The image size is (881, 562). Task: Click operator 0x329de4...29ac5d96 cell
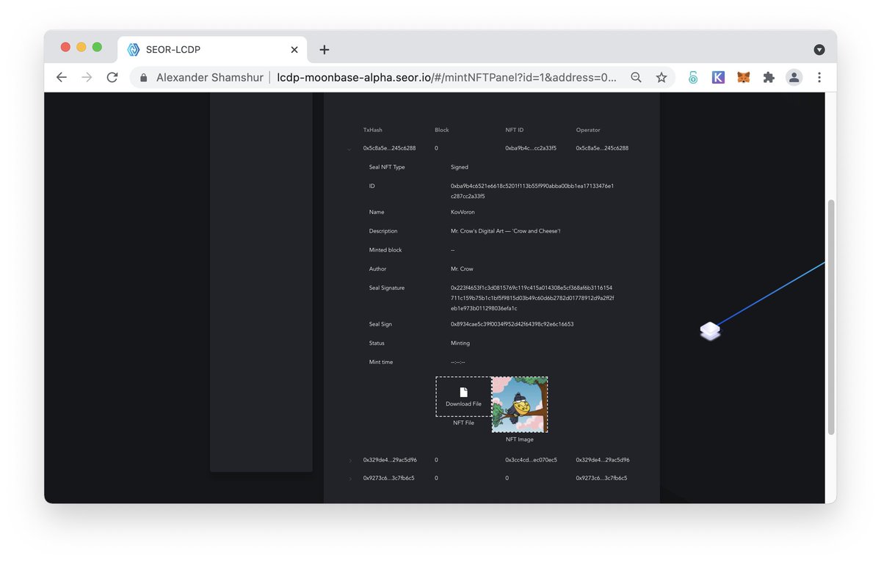(603, 460)
